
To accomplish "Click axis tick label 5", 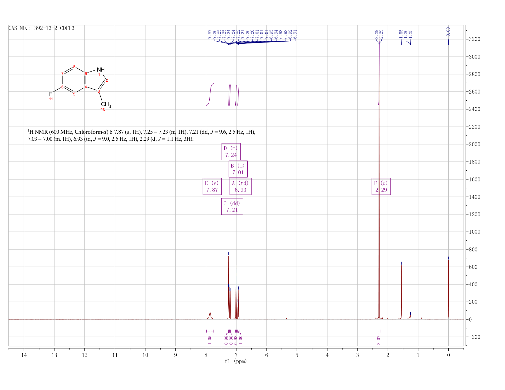I will (297, 355).
